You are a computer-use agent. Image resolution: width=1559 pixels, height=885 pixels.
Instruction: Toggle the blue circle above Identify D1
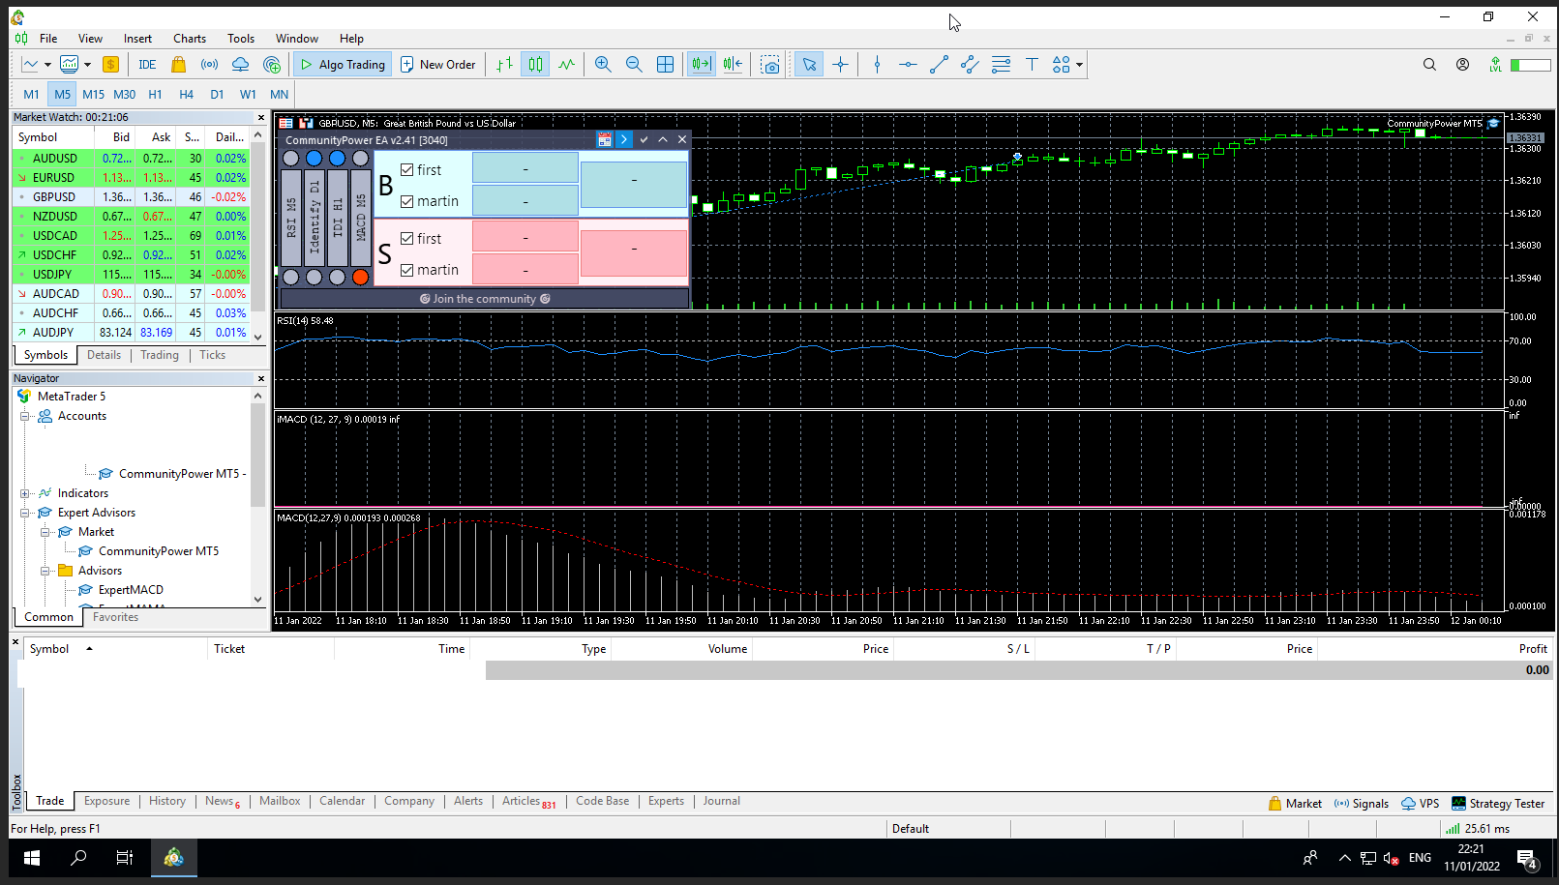click(x=314, y=158)
